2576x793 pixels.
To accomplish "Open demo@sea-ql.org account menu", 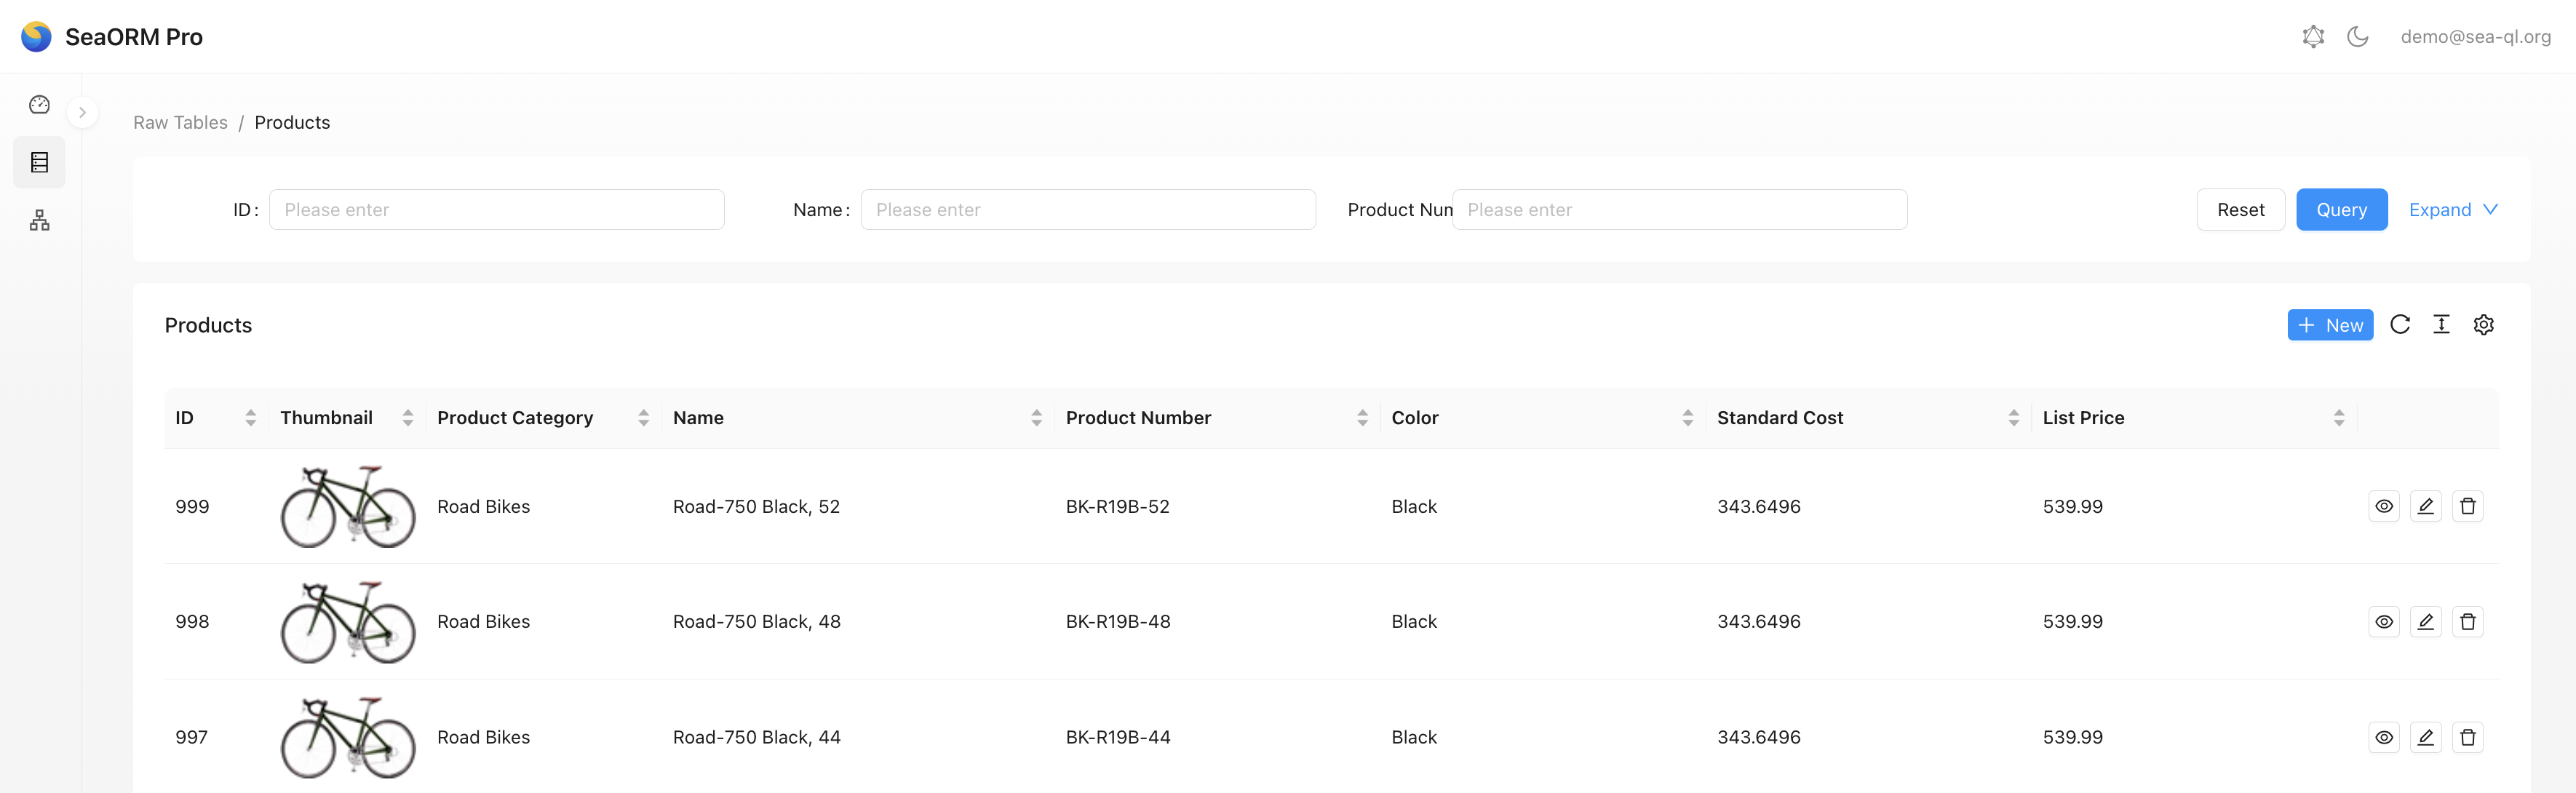I will coord(2474,37).
